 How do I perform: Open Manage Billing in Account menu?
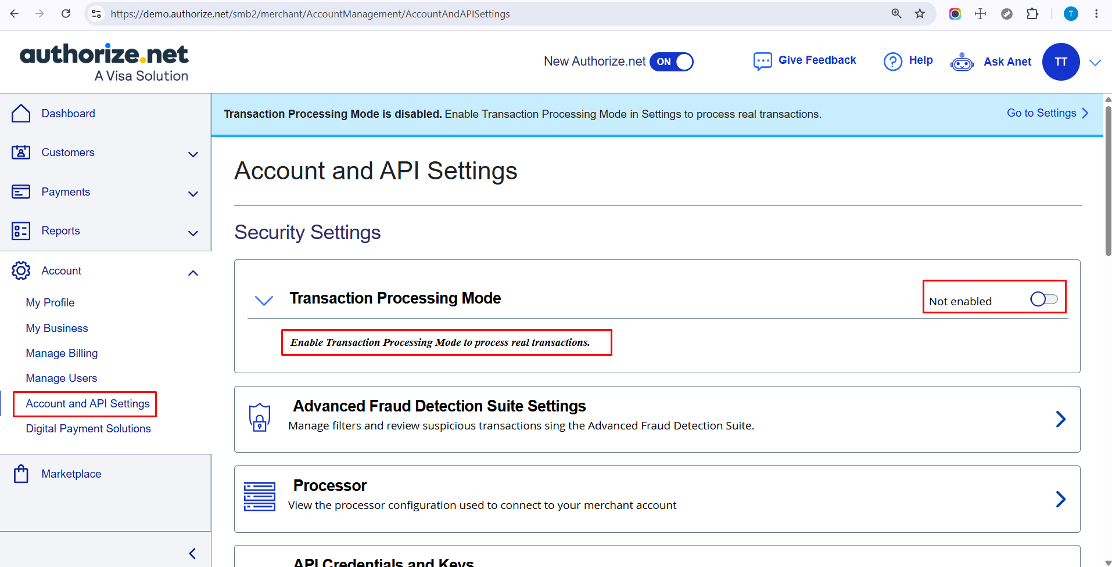(x=62, y=353)
